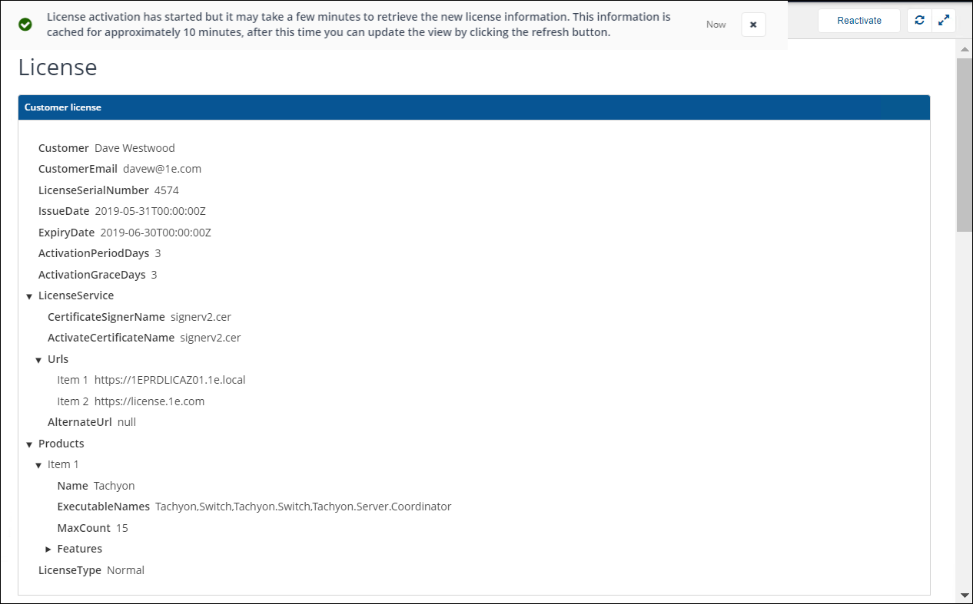Select the CustomerEmail value davew@1e.com
Screen dimensions: 973x604
point(161,169)
